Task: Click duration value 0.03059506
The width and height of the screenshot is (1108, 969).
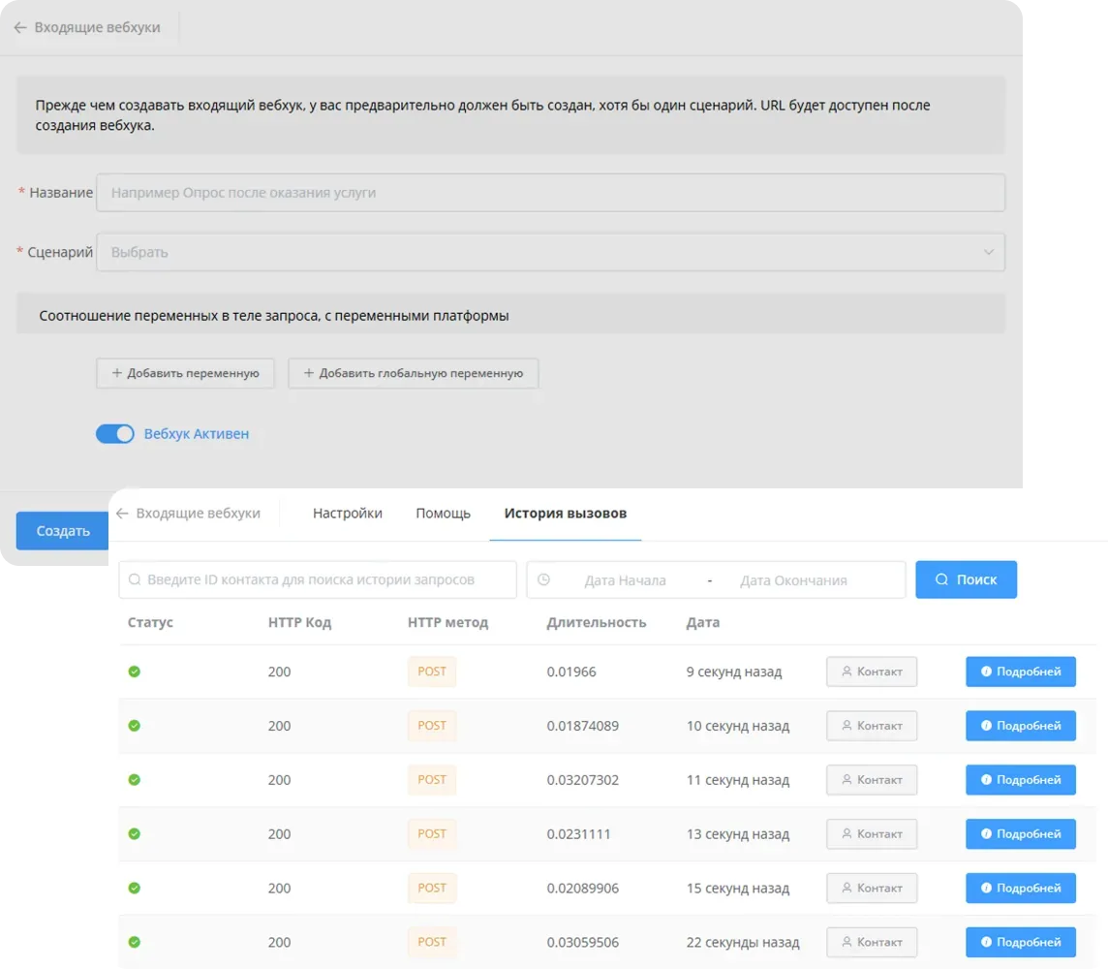Action: pyautogui.click(x=583, y=942)
